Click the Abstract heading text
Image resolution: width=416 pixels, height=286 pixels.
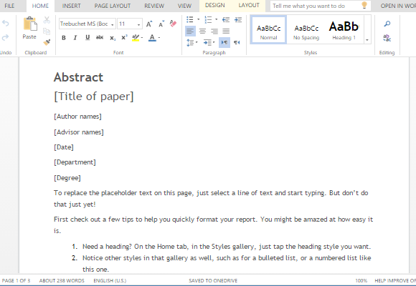coord(78,77)
